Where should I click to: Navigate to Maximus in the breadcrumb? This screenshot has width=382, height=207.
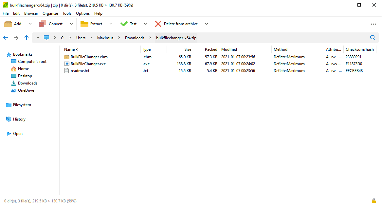105,38
